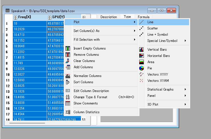
Task: Choose Change Type & Format menu entry
Action: pos(90,97)
